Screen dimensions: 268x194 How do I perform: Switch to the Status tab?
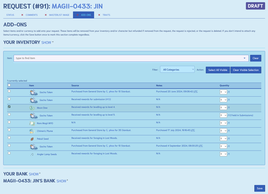coord(10,15)
